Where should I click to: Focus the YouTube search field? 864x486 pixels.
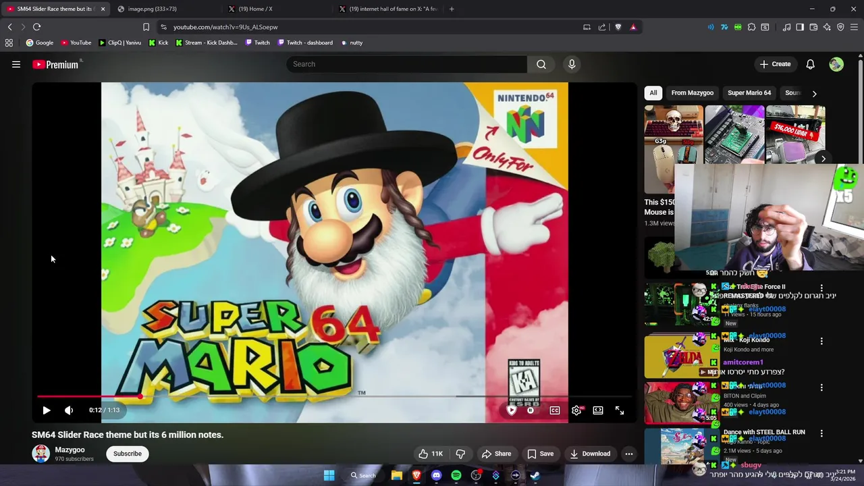coord(407,64)
